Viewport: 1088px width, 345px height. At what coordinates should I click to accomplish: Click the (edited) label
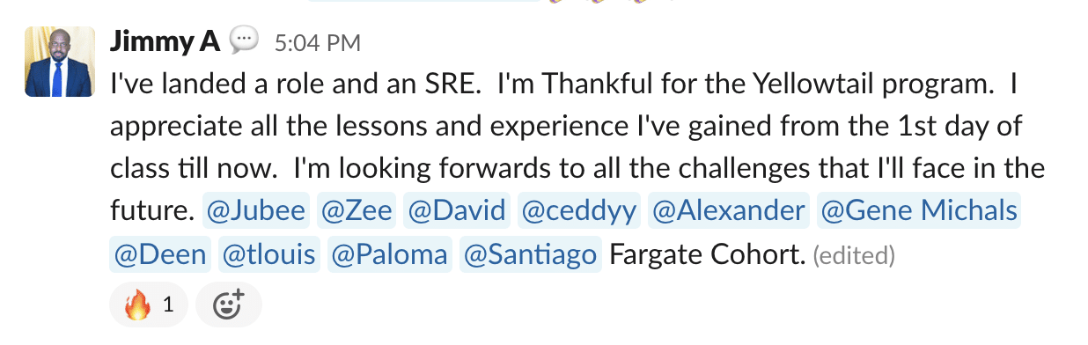854,256
